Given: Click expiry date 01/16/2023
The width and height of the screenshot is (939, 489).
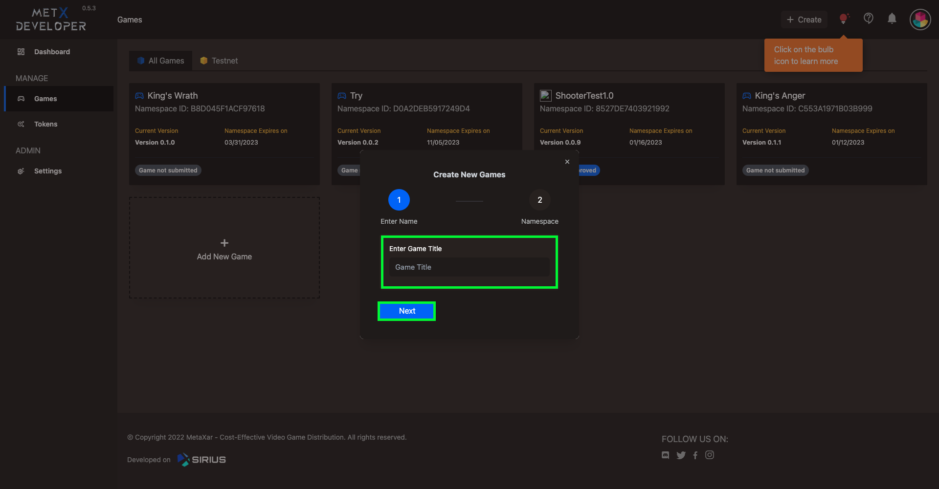Looking at the screenshot, I should [646, 143].
